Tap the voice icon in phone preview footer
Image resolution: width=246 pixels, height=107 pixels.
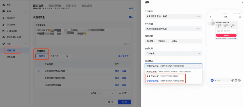pyautogui.click(x=233, y=80)
